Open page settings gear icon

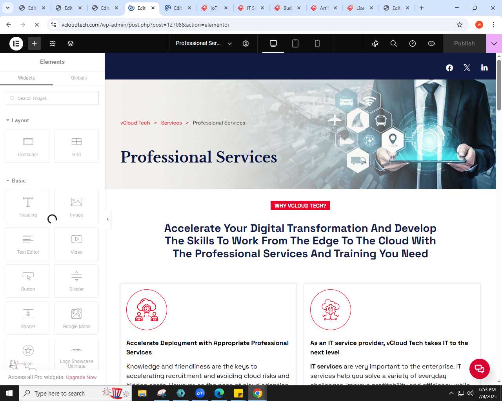coord(246,43)
